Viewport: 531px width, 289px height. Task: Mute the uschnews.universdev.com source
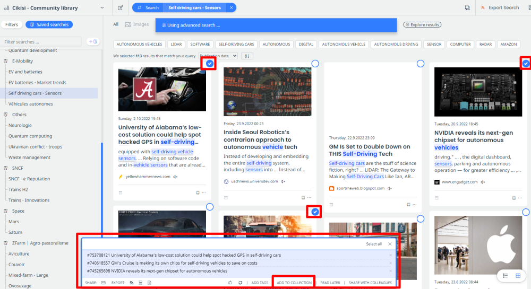(283, 181)
